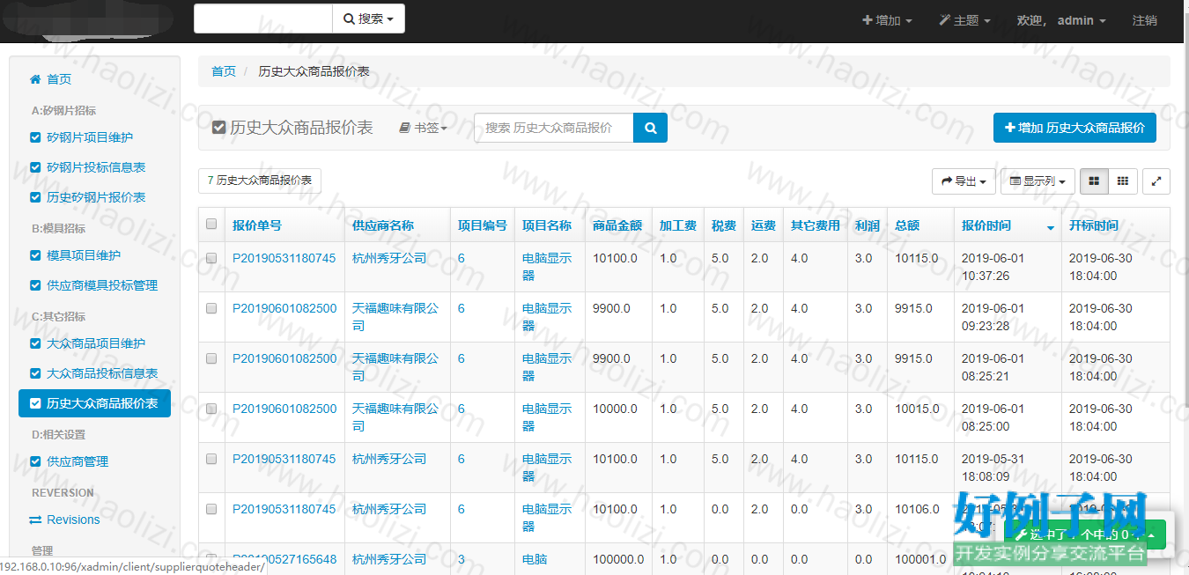
Task: Toggle check icon next to 供应商管理
Action: [35, 461]
